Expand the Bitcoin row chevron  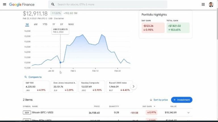[x=188, y=113]
